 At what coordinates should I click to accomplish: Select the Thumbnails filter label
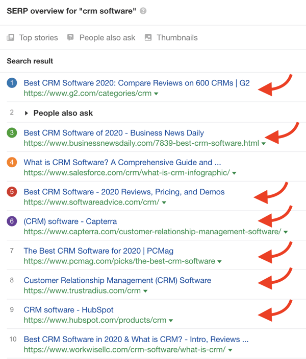pyautogui.click(x=177, y=38)
